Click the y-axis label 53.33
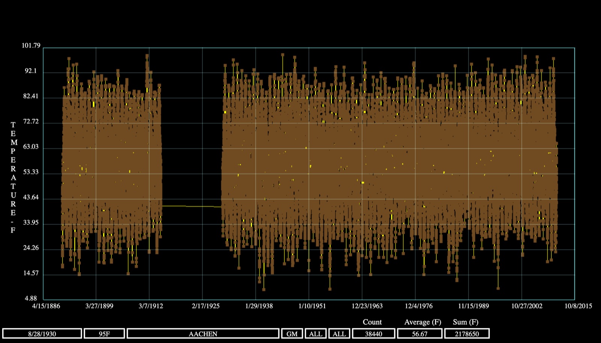This screenshot has height=343, width=601. coord(31,172)
